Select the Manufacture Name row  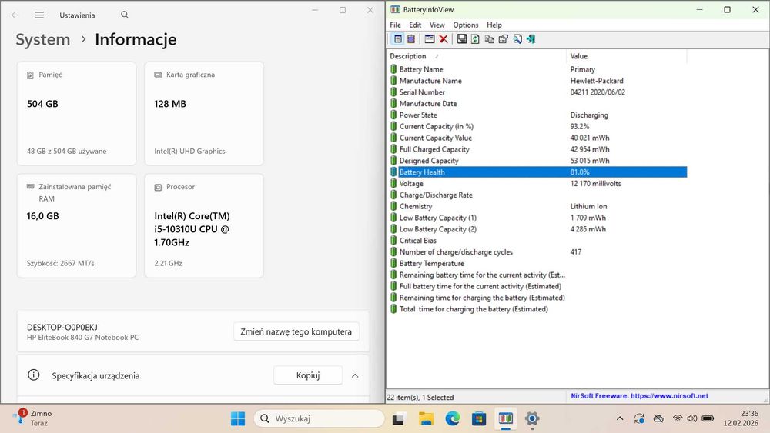coord(538,81)
